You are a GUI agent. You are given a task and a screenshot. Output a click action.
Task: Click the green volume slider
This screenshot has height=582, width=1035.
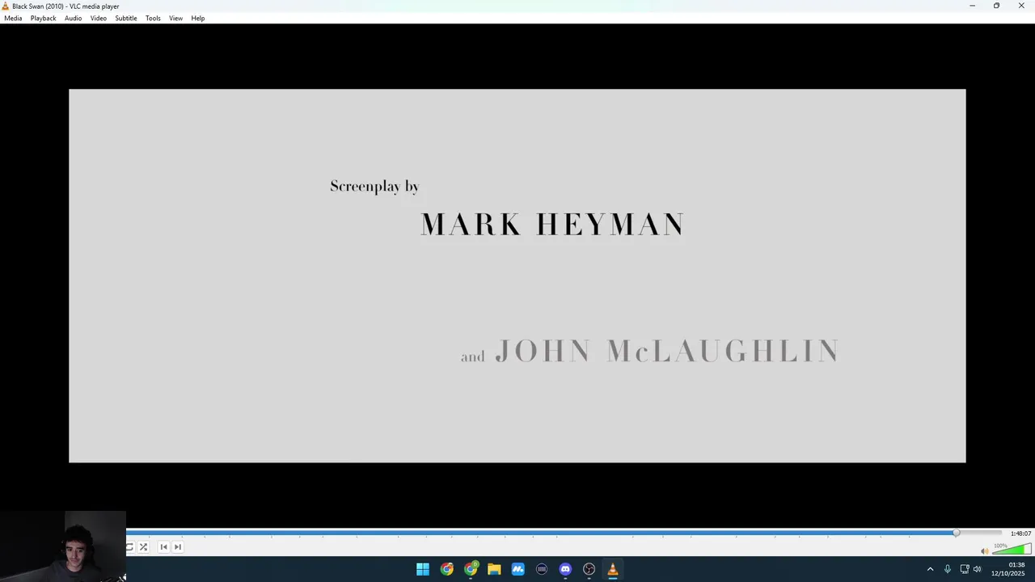[x=1012, y=550]
